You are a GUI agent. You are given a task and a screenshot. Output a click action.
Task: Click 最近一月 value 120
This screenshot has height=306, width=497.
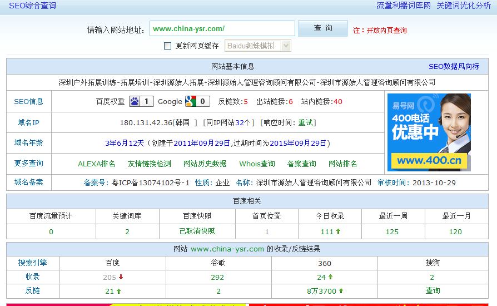pos(455,232)
